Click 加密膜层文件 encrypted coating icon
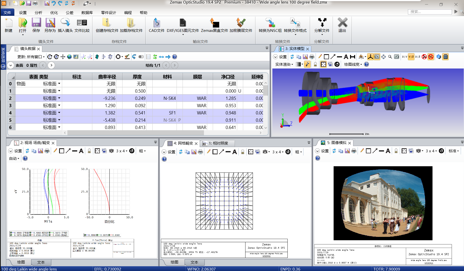The image size is (464, 271). pyautogui.click(x=241, y=25)
